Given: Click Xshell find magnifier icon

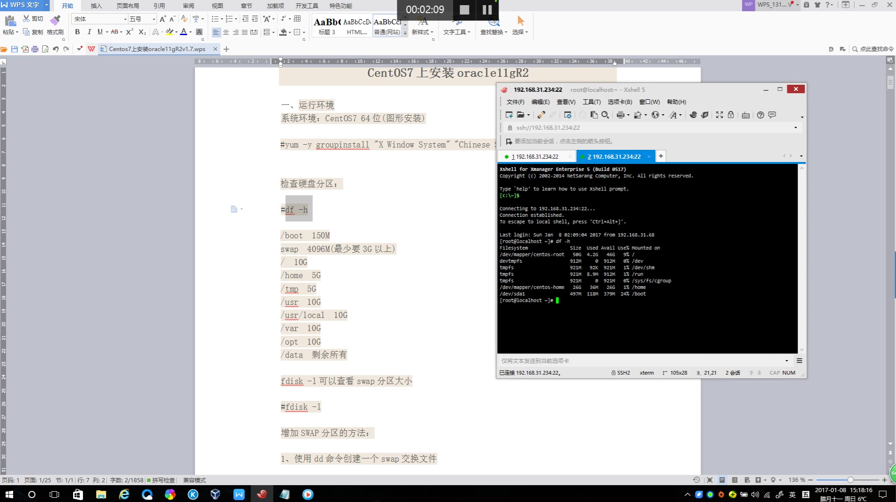Looking at the screenshot, I should tap(605, 115).
